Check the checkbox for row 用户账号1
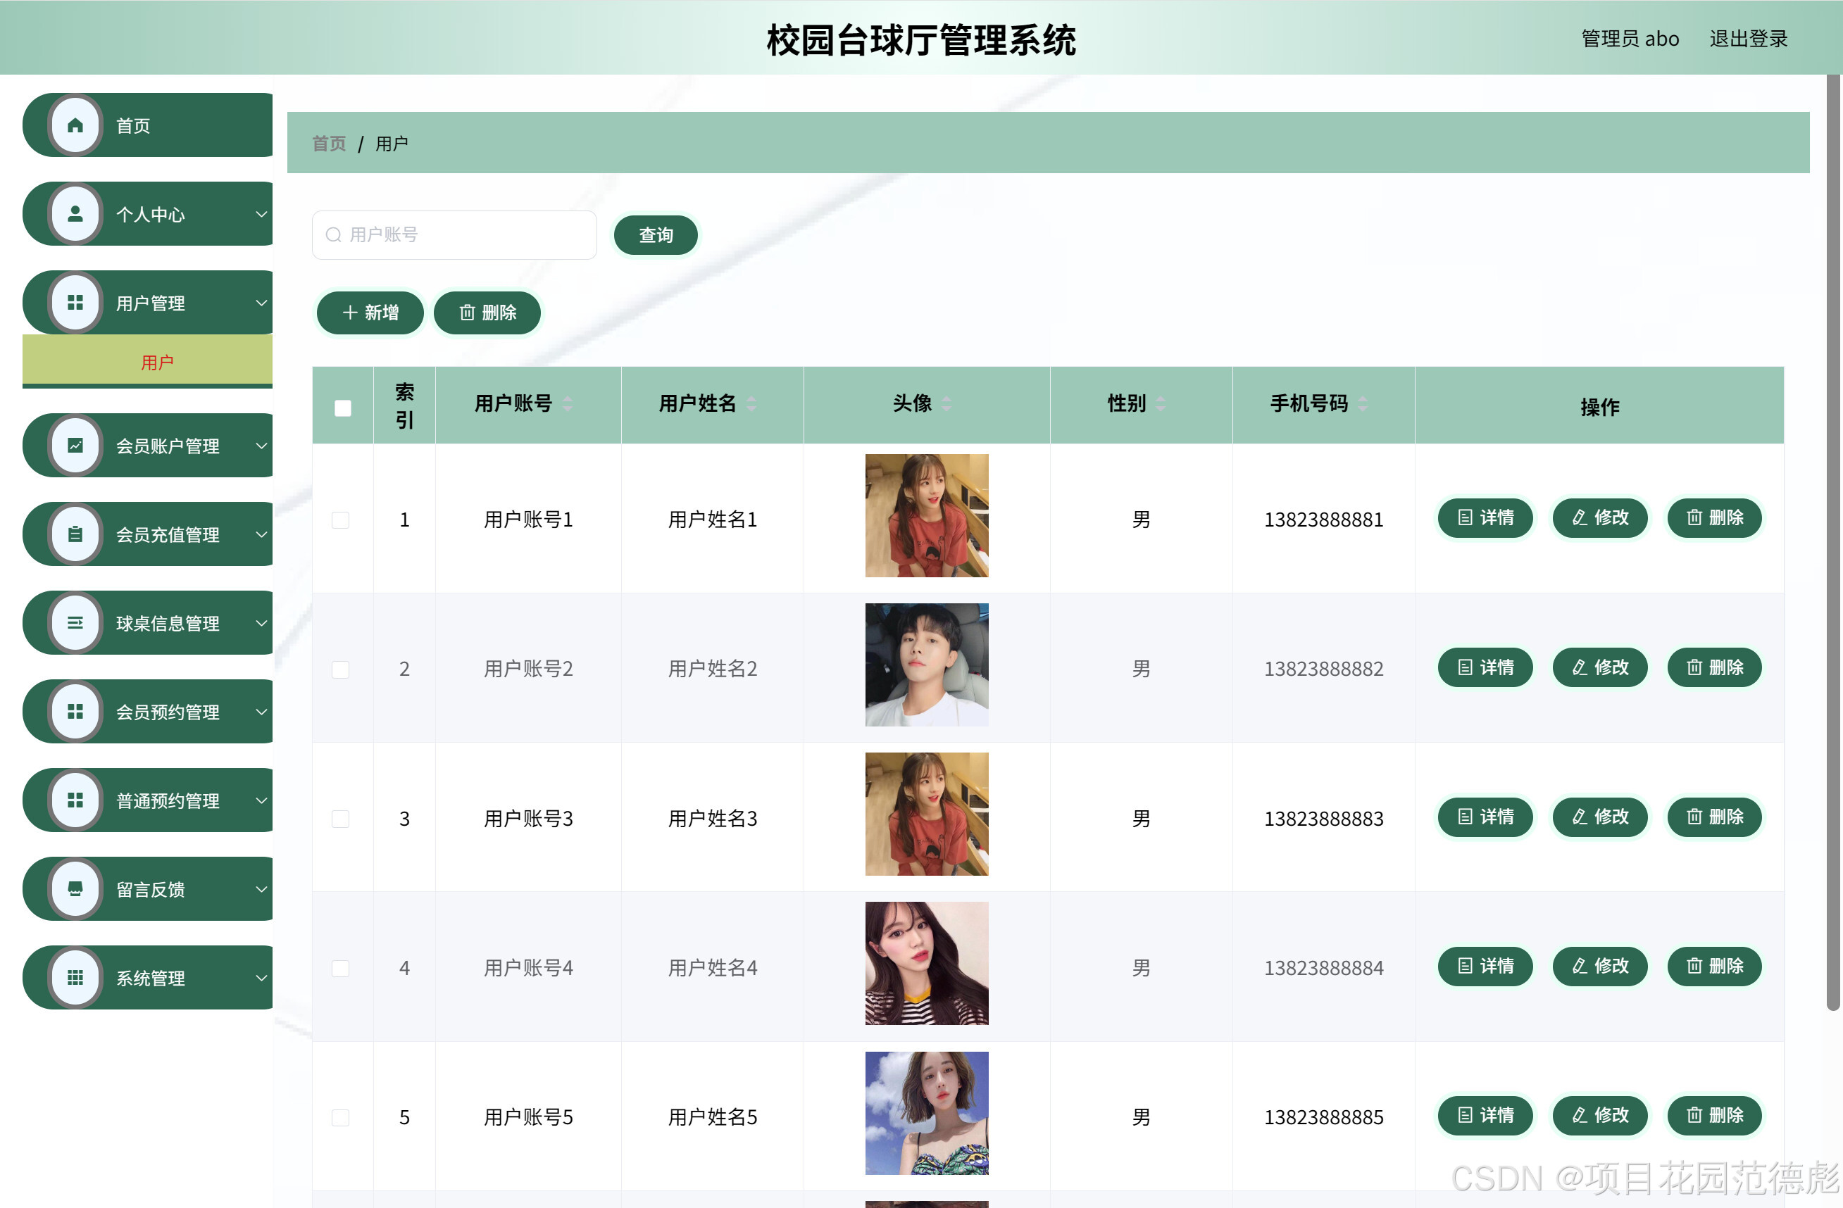The width and height of the screenshot is (1843, 1208). [x=340, y=520]
